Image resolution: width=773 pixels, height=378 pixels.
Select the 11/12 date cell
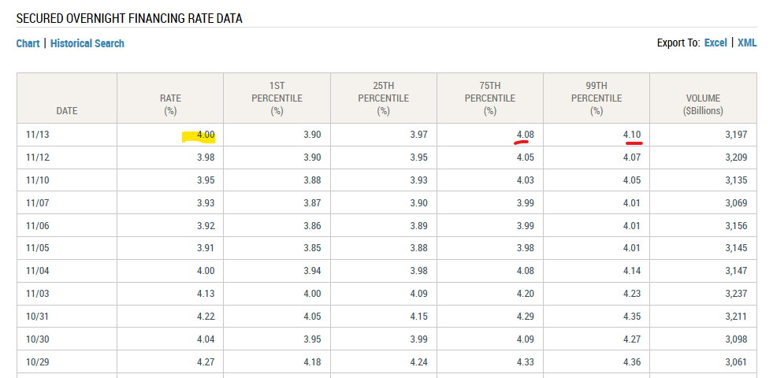click(x=37, y=157)
